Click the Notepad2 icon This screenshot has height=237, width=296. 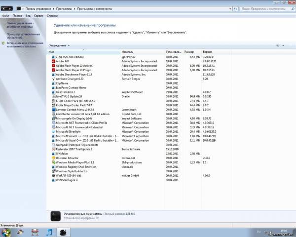53,145
